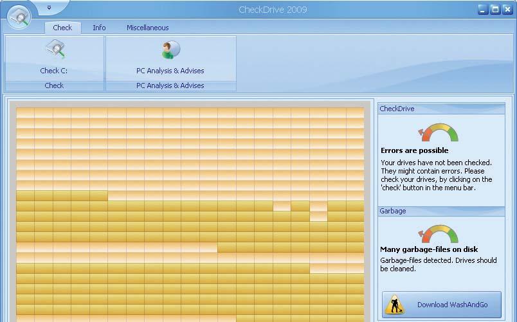Select the Check C: label
Screen dimensions: 517x322
[x=54, y=71]
